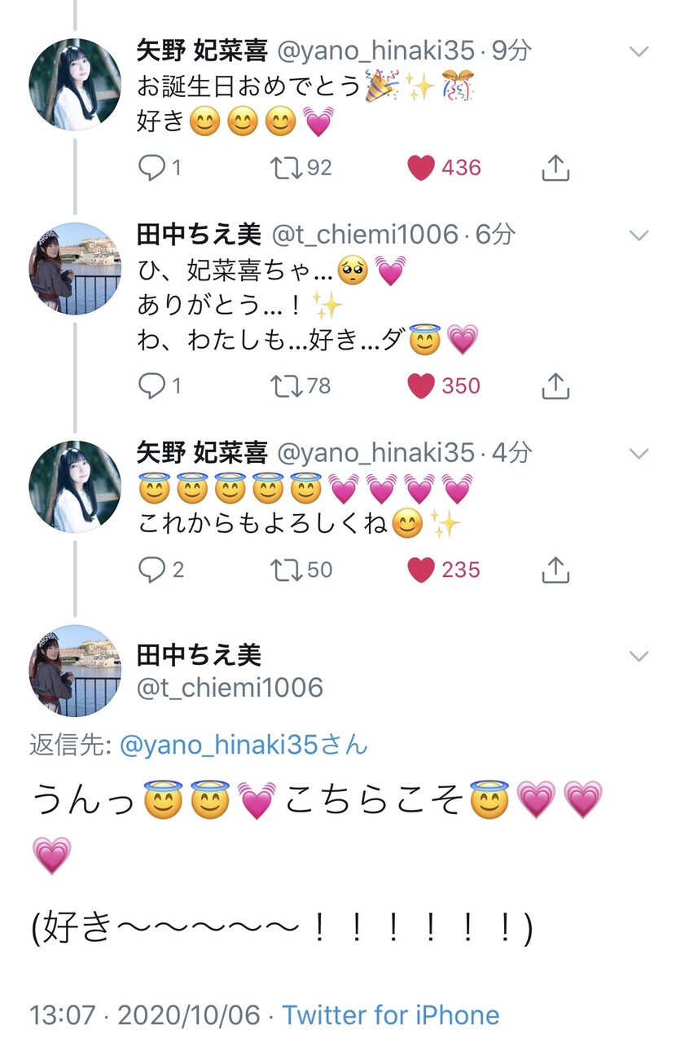676x1043 pixels.
Task: Open the Twitter for iPhone source link
Action: pyautogui.click(x=391, y=1015)
